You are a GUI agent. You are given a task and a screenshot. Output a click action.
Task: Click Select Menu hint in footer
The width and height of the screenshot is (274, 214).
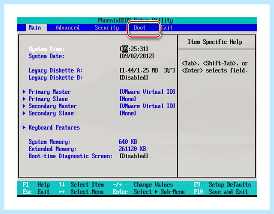point(87,192)
